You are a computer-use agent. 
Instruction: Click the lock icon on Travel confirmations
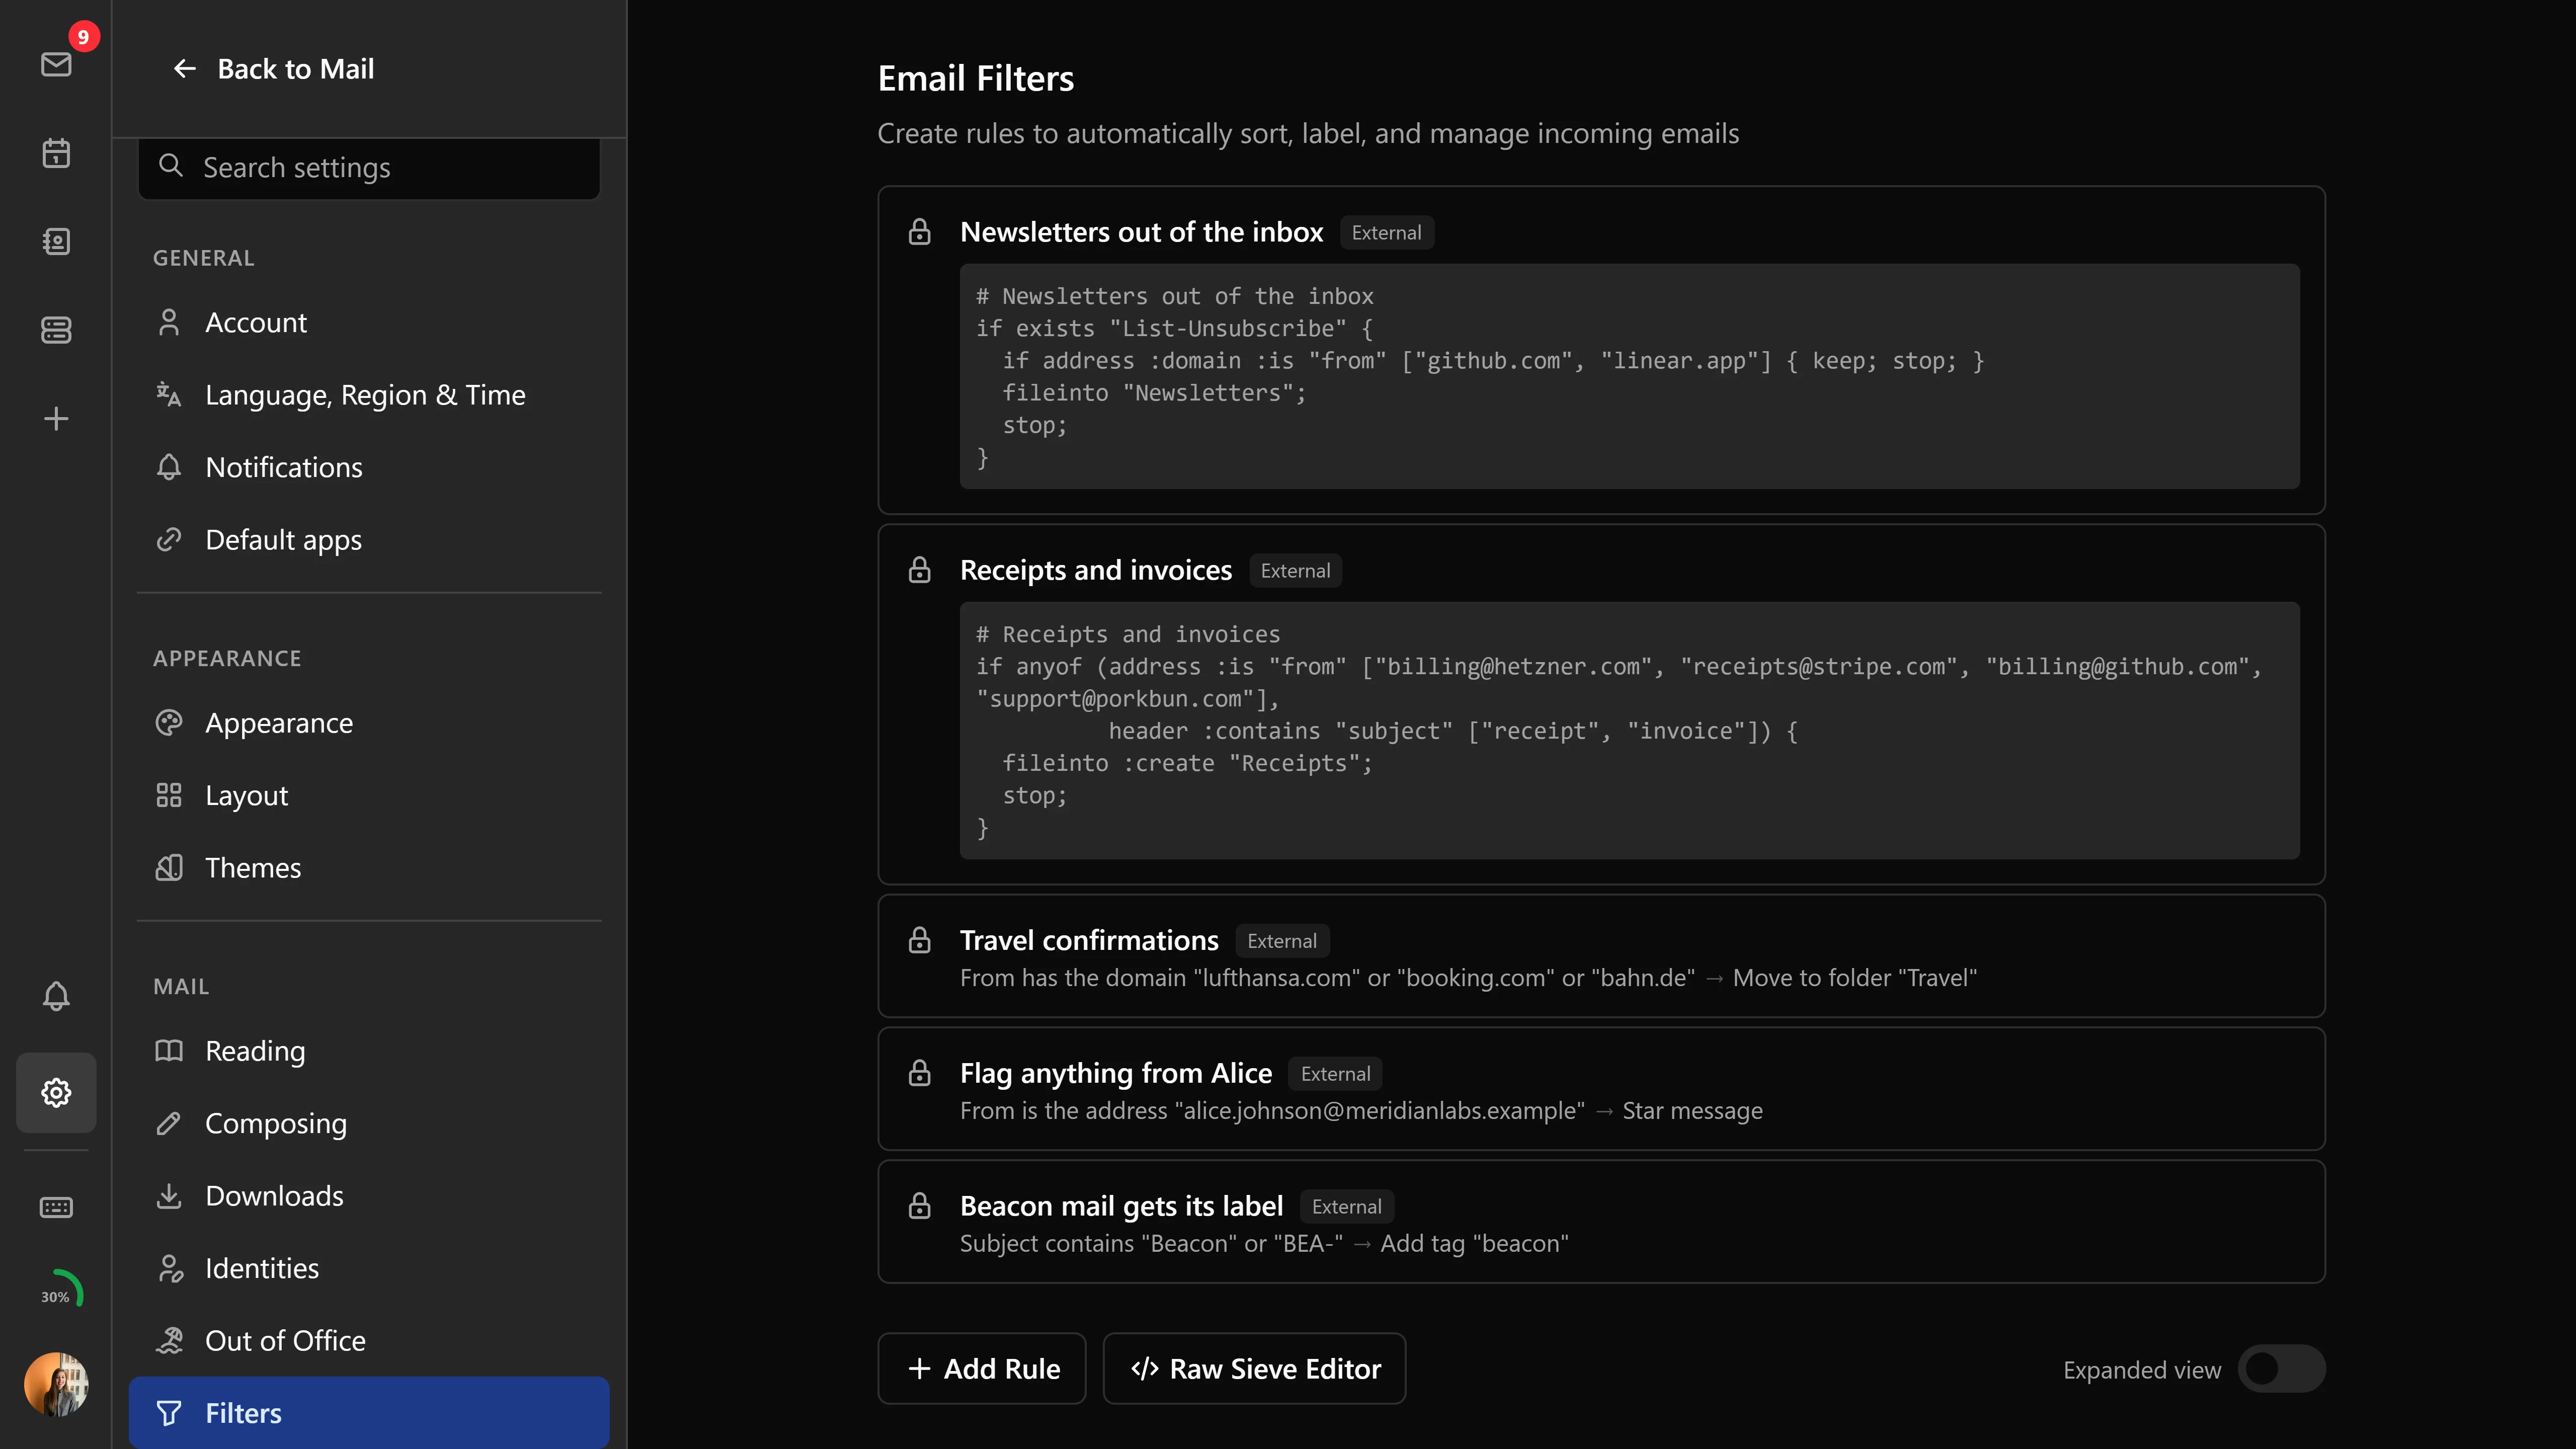(x=919, y=940)
